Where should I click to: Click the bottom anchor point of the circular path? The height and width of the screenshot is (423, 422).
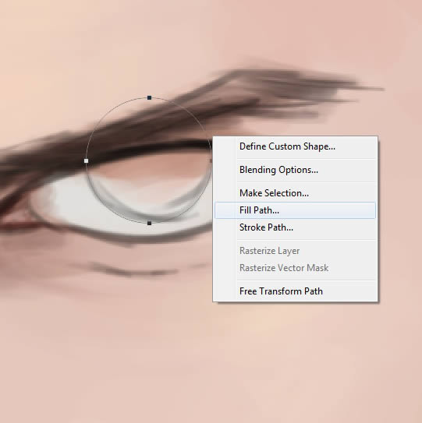(150, 223)
